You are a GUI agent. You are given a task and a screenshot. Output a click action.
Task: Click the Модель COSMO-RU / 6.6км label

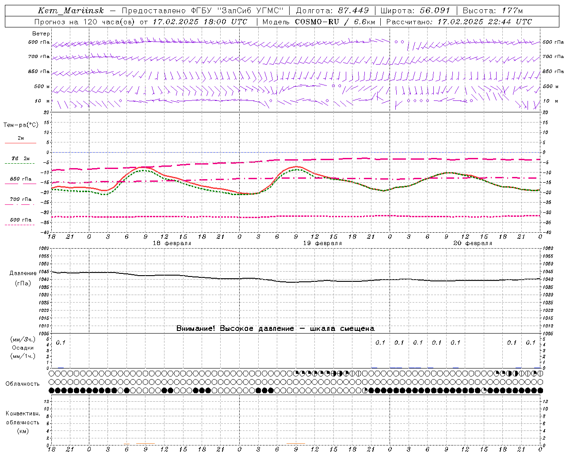318,22
